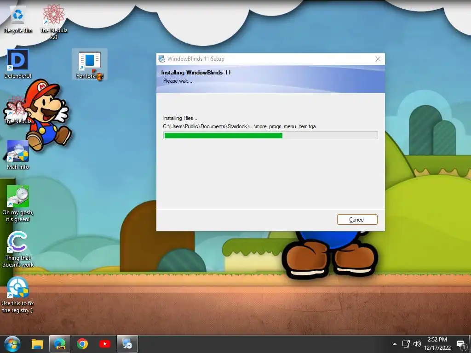The width and height of the screenshot is (471, 353).
Task: Open File Explorer from the taskbar
Action: [37, 344]
